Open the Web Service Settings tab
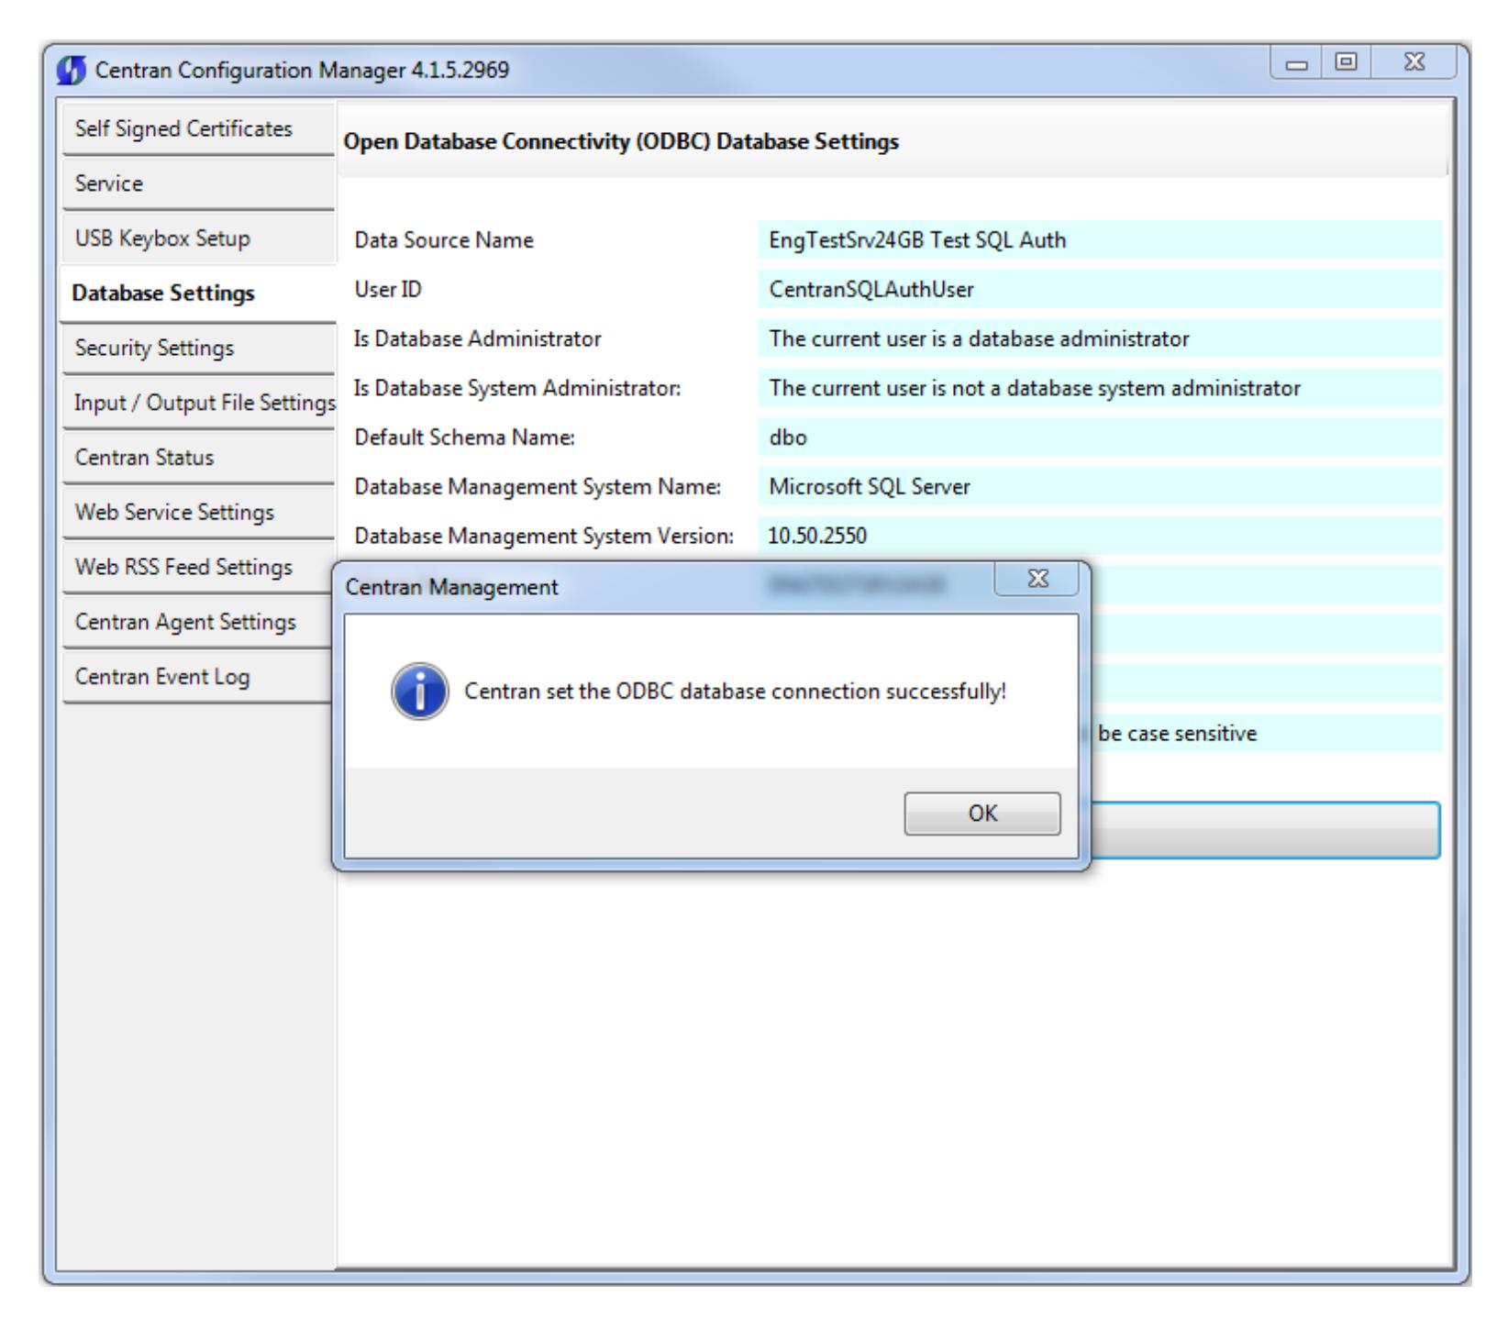1497x1318 pixels. pos(197,512)
